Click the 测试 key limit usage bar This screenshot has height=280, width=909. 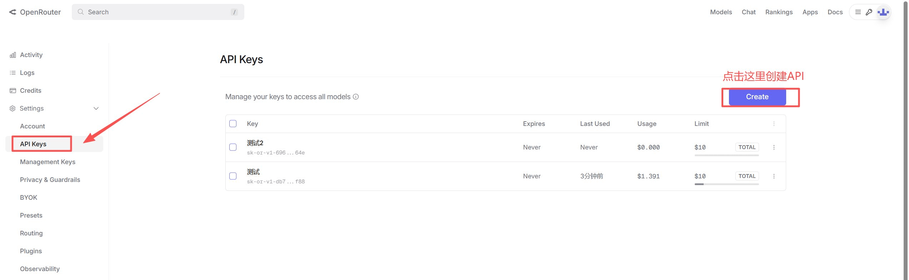click(726, 184)
